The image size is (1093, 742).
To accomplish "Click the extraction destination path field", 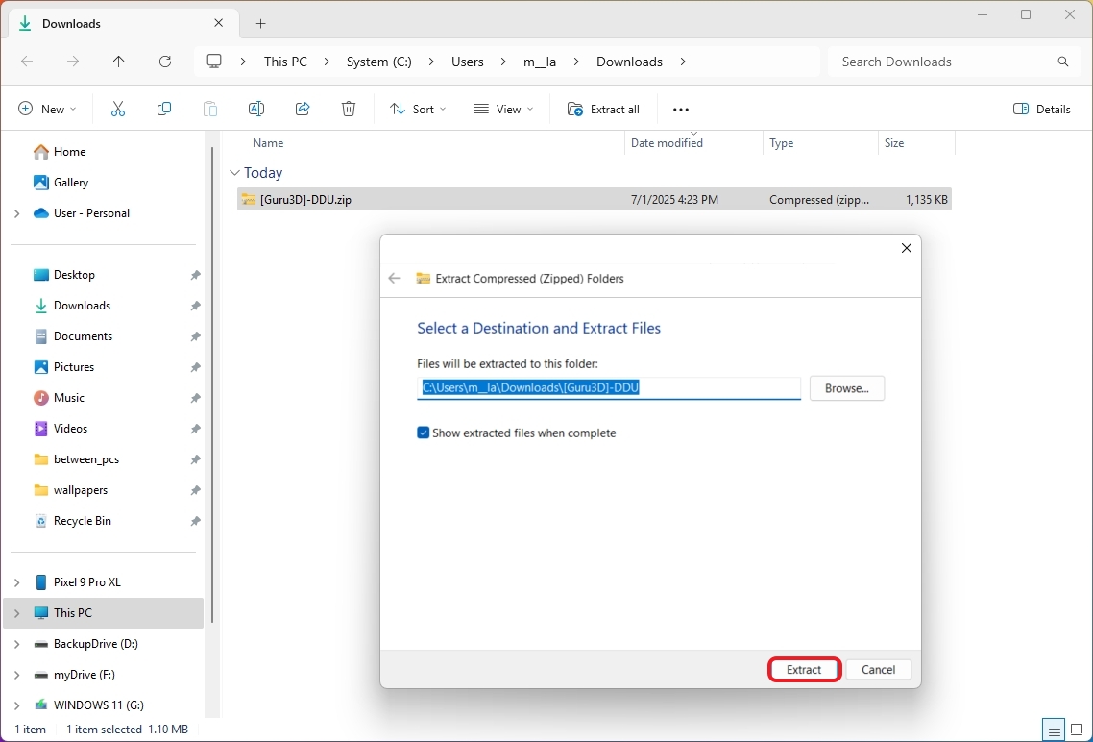I will pyautogui.click(x=609, y=387).
